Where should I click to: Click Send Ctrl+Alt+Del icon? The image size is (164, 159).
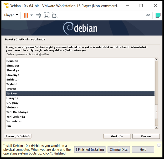pyautogui.click(x=39, y=15)
